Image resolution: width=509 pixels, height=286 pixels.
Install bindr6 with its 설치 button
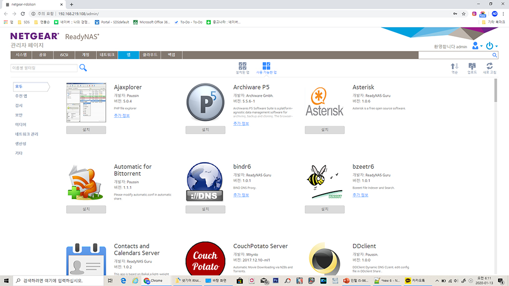click(x=205, y=209)
